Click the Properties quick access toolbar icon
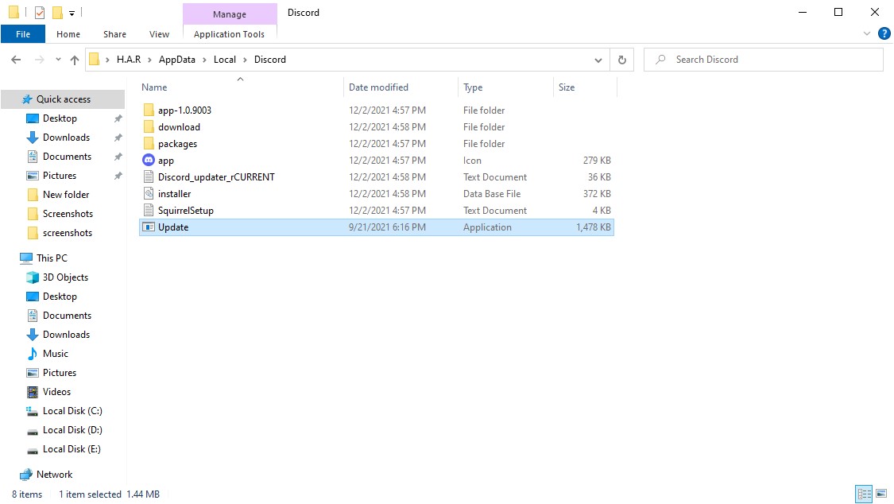This screenshot has height=504, width=894. (40, 13)
